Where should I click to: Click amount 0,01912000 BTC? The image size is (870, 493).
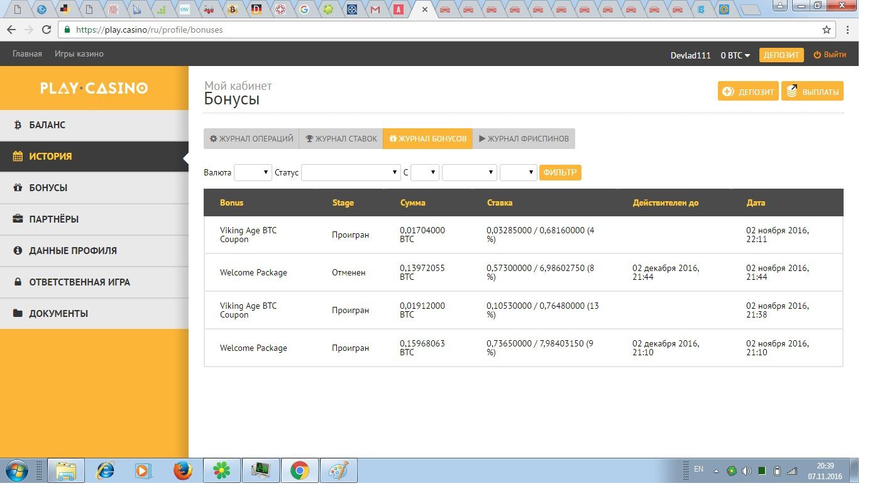click(x=422, y=310)
